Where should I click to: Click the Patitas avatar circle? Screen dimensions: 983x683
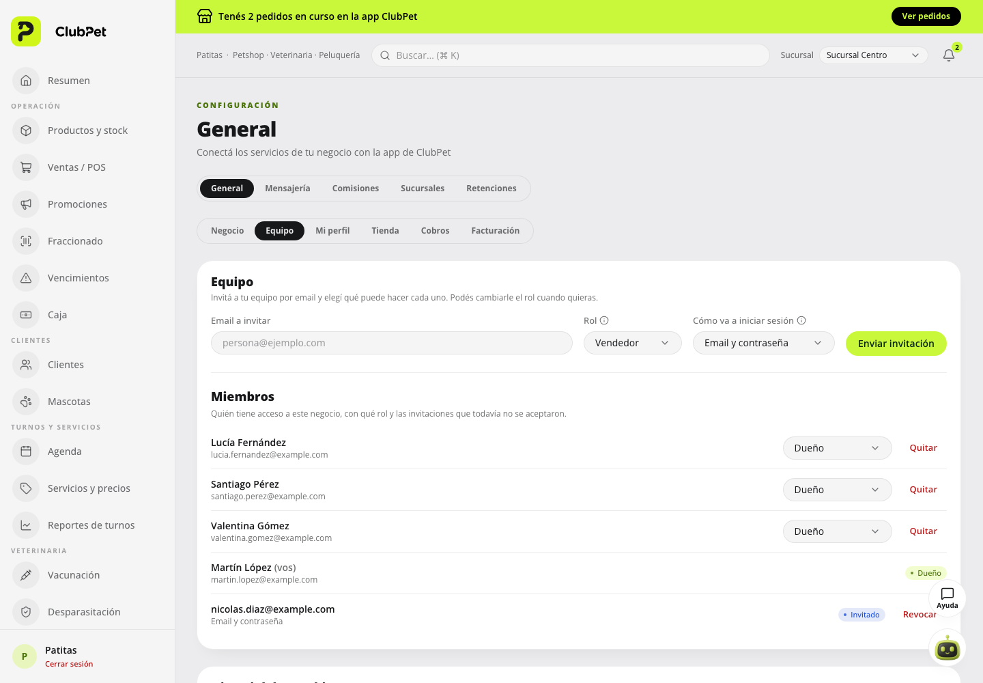coord(25,656)
